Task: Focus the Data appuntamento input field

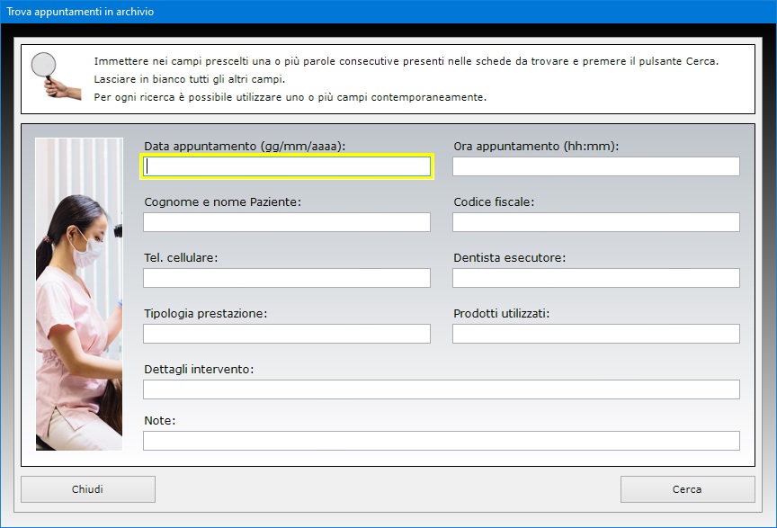Action: [x=287, y=166]
